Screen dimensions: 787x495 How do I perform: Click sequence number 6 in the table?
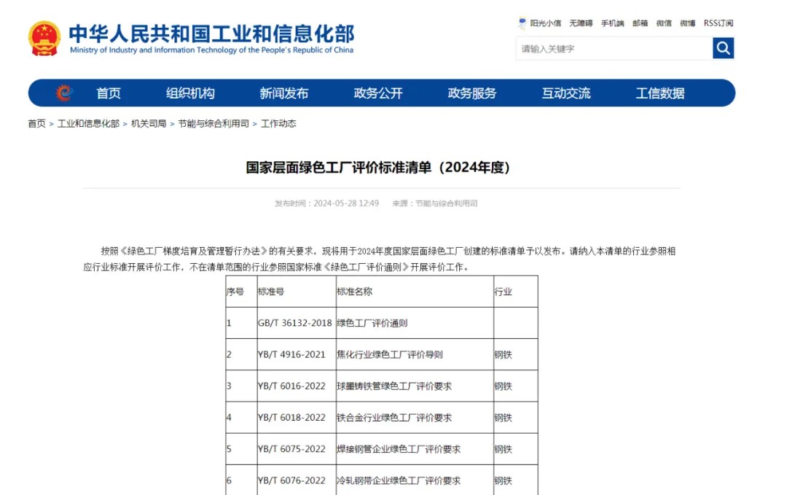click(229, 481)
